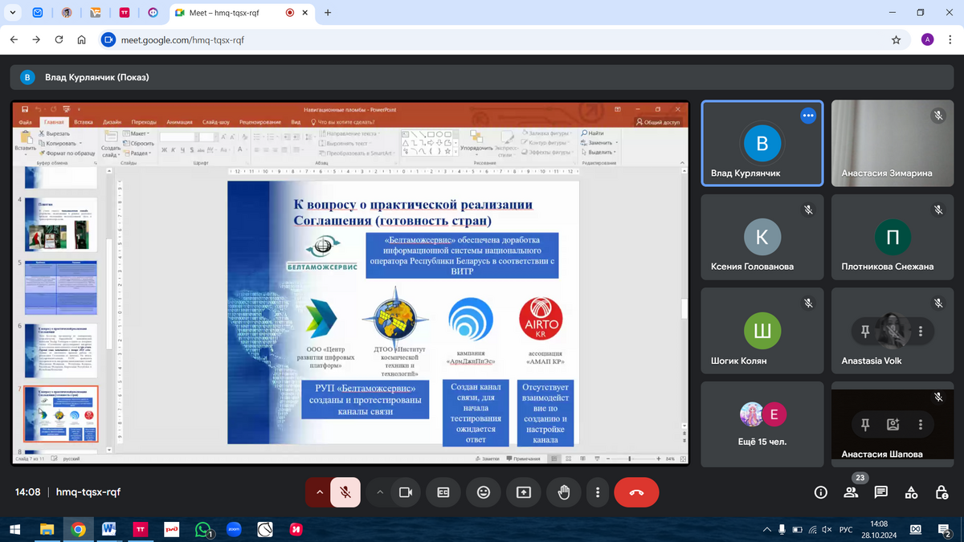
Task: Open the chat panel
Action: pos(881,492)
